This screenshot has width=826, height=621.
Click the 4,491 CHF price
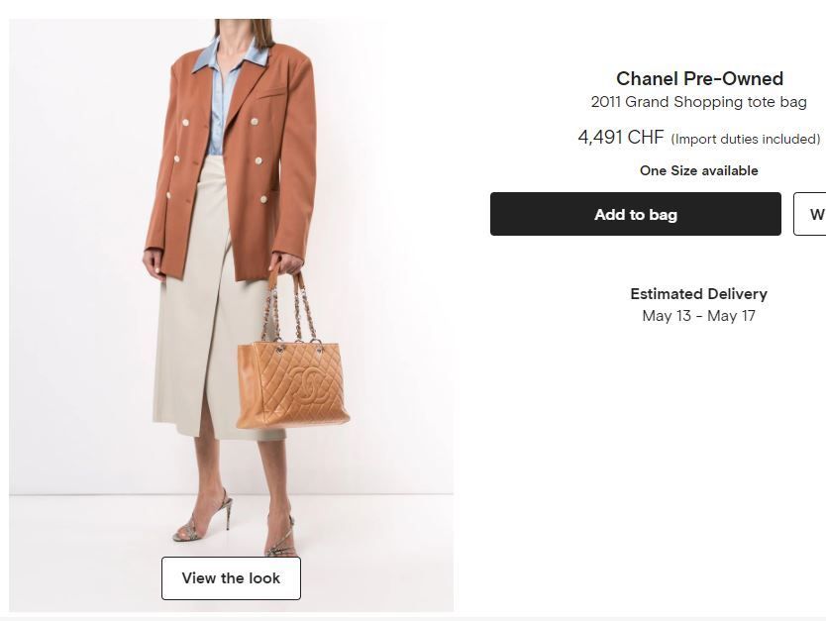(621, 138)
